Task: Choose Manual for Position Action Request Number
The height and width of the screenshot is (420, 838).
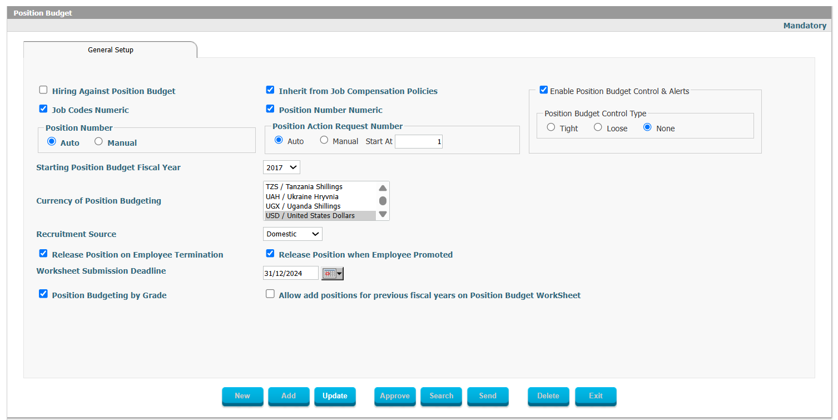Action: coord(324,140)
